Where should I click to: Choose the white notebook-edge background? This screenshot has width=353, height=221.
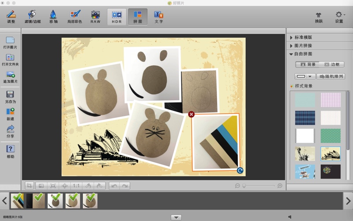(305, 136)
